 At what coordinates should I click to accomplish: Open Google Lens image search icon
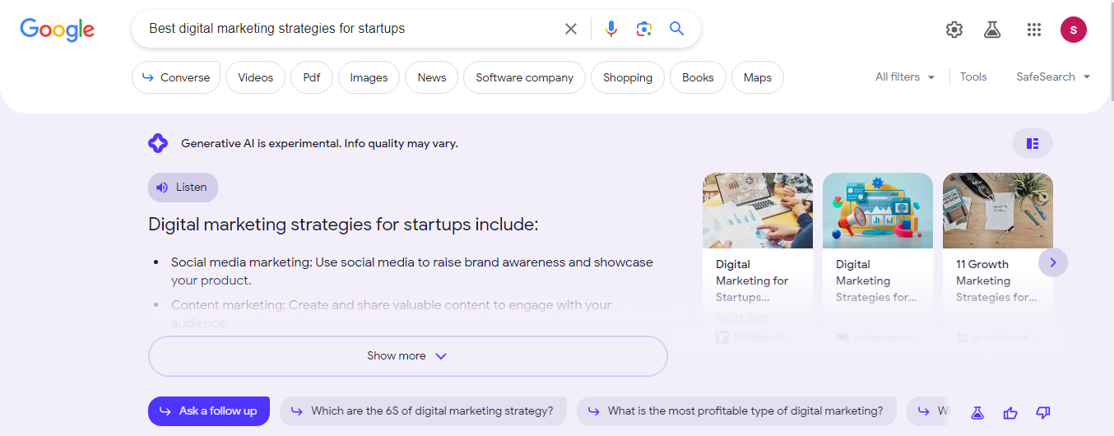643,29
